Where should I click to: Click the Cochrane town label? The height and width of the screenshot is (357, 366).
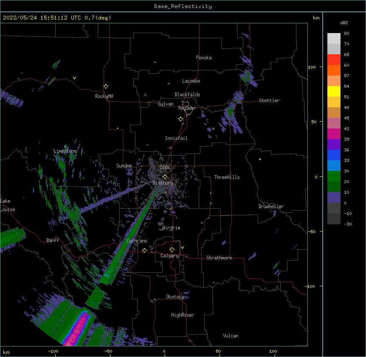coord(137,241)
